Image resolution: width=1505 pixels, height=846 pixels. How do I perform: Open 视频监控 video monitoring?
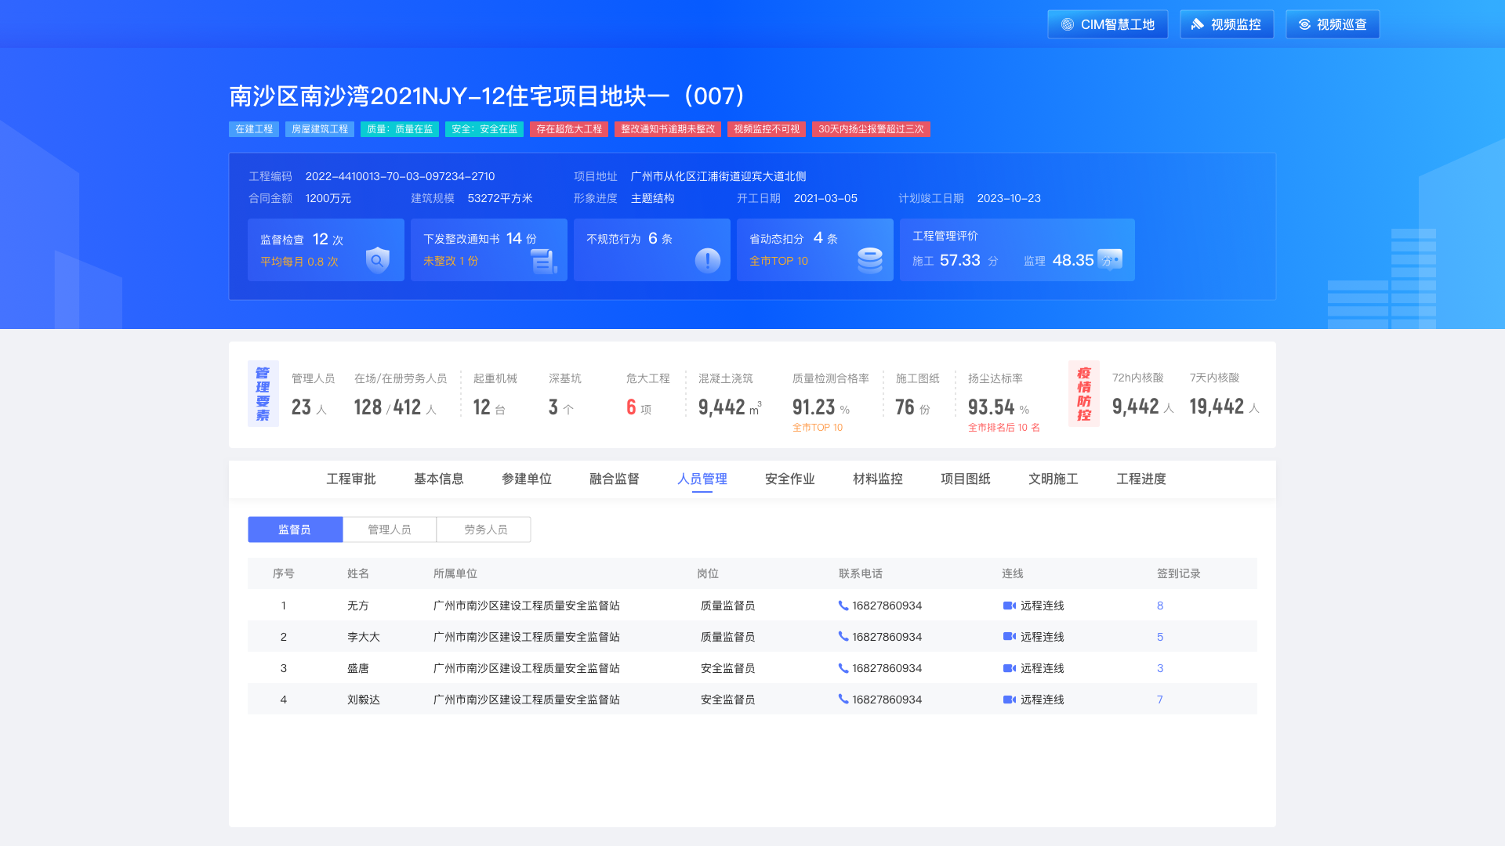tap(1227, 24)
